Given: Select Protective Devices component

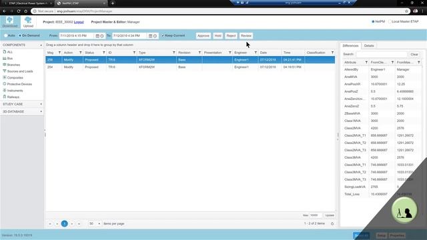Looking at the screenshot, I should point(19,84).
